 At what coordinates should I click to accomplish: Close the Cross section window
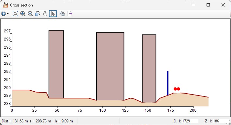click(x=223, y=5)
